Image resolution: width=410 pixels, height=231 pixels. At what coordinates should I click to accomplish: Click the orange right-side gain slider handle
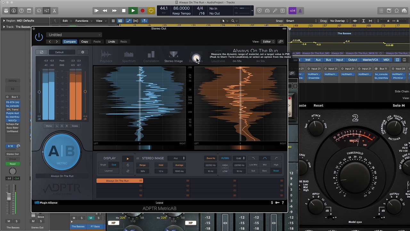point(85,92)
